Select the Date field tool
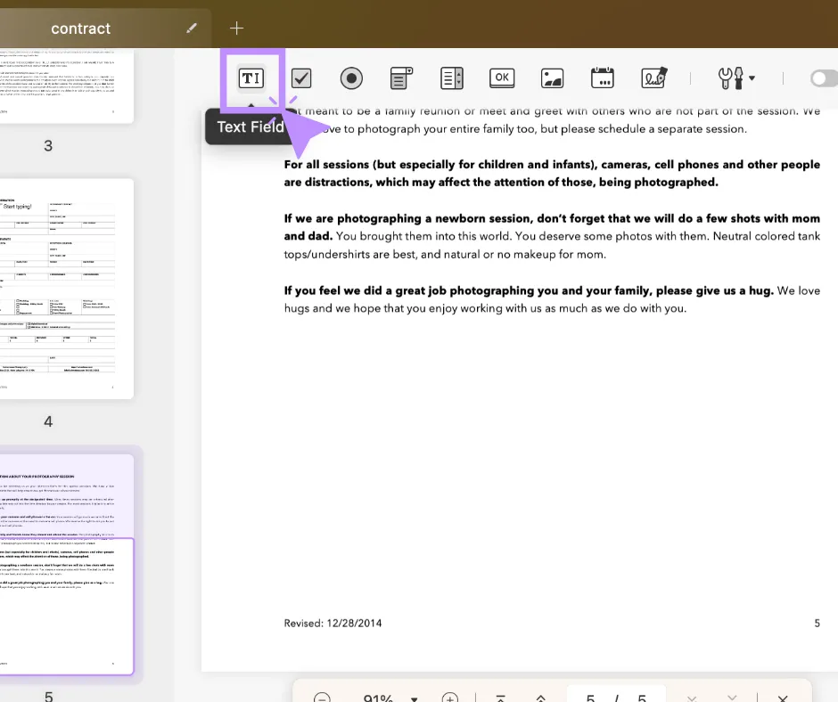This screenshot has height=702, width=838. (x=603, y=78)
